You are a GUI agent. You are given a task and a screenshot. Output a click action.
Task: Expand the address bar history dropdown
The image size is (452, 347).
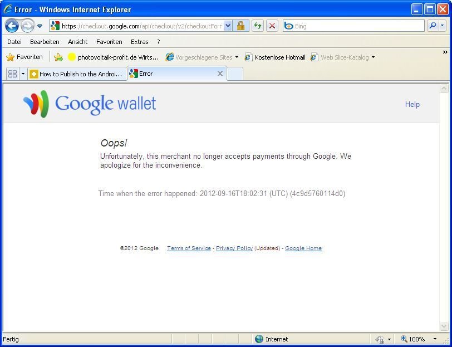pyautogui.click(x=228, y=26)
